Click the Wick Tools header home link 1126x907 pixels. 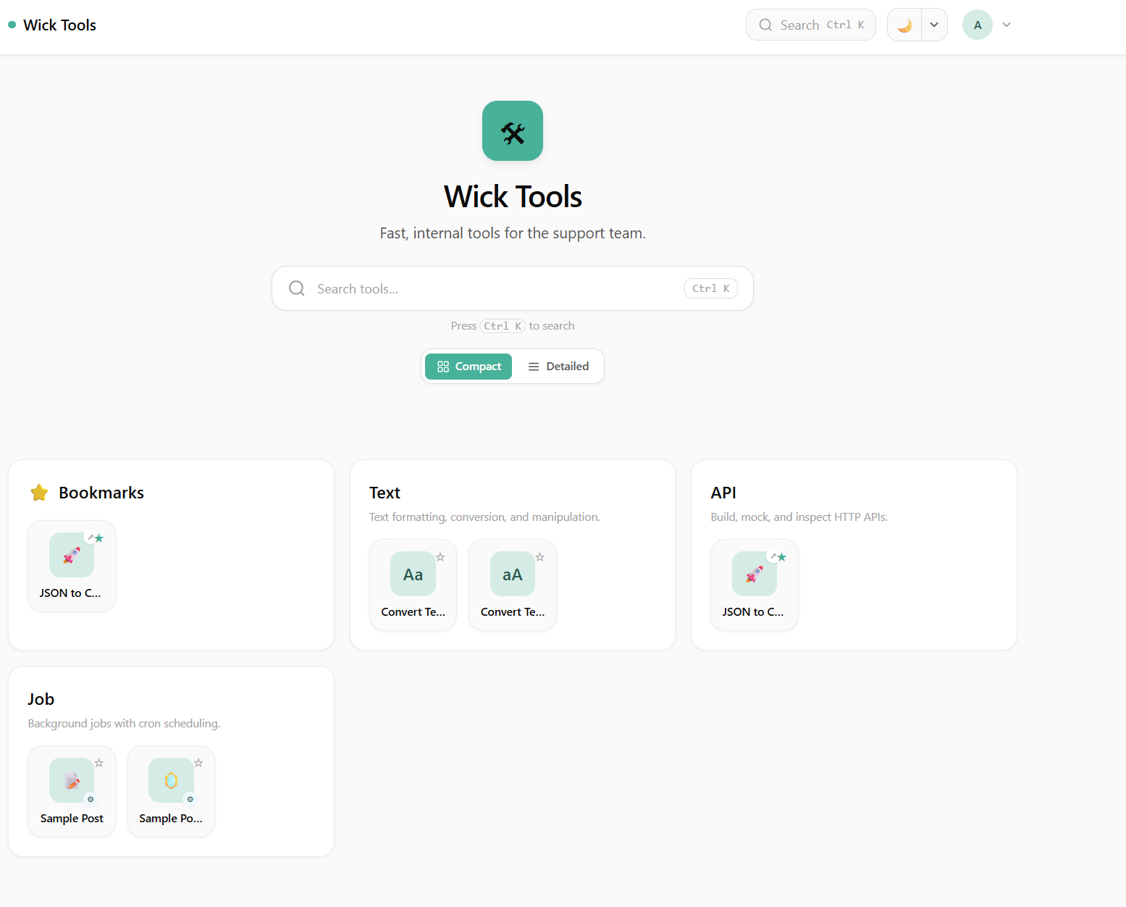click(x=59, y=25)
